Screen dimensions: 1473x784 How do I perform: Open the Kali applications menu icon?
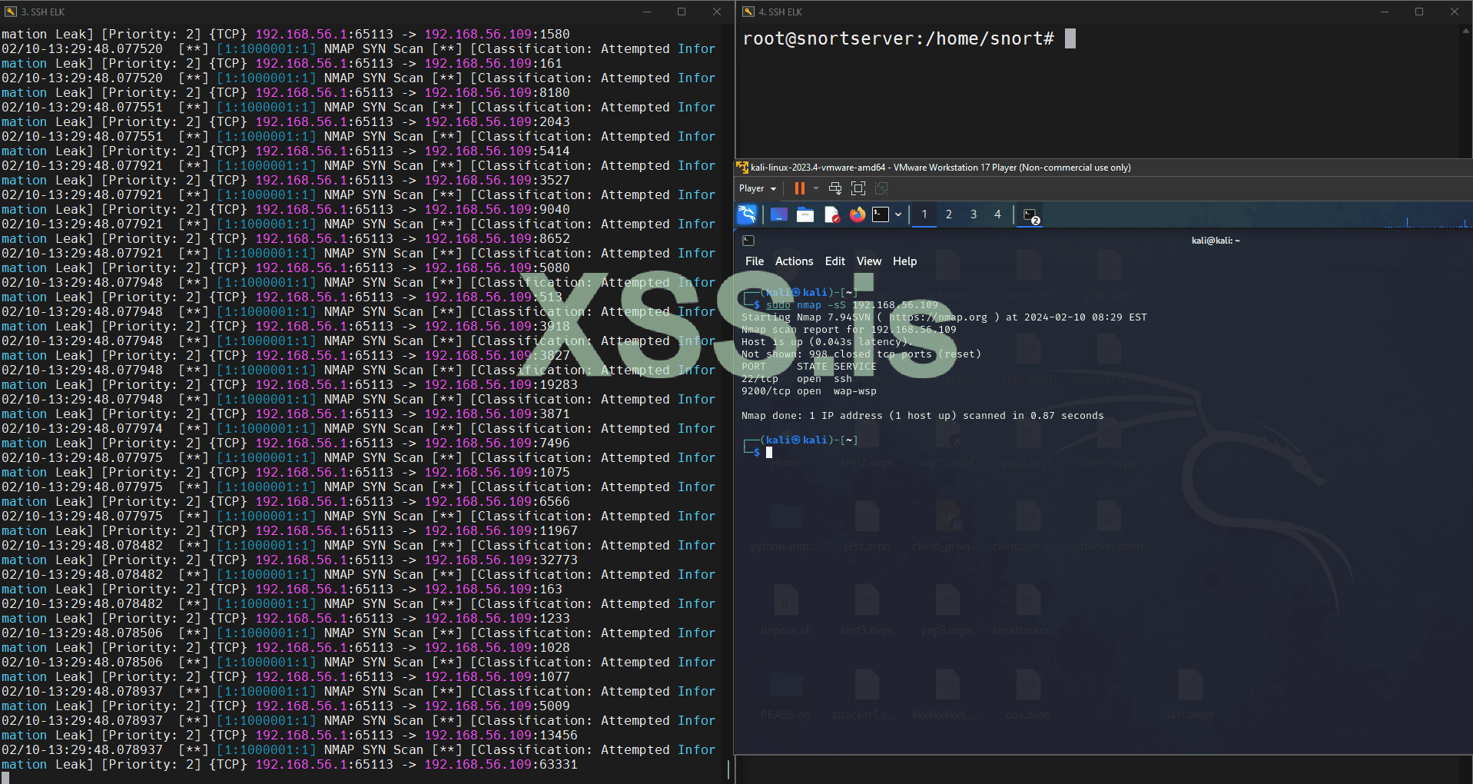pos(747,214)
